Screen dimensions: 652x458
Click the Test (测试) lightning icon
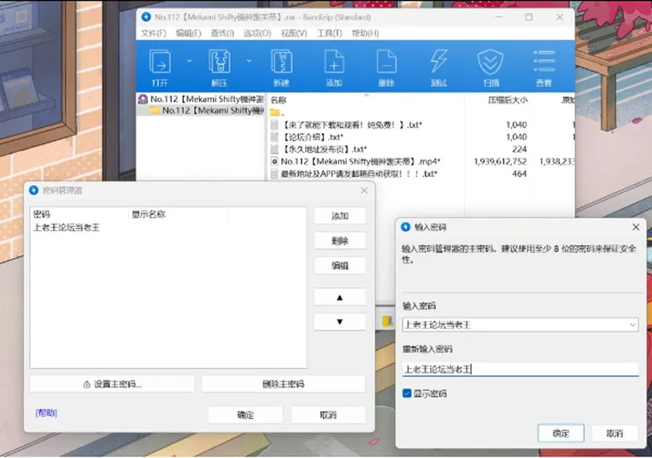(439, 68)
